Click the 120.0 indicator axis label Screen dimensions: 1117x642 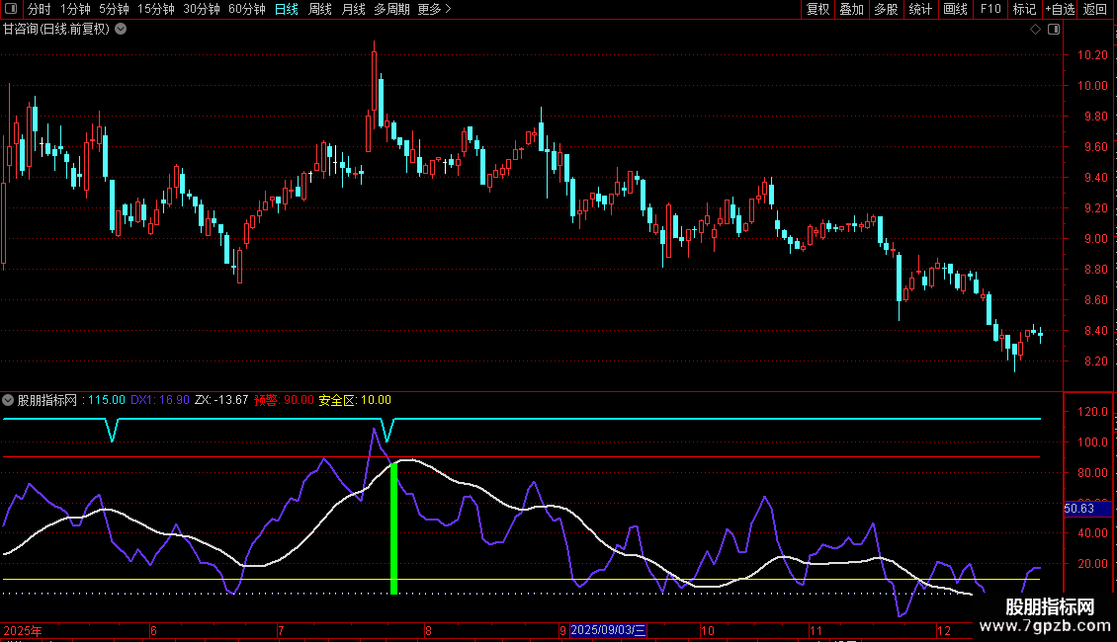pyautogui.click(x=1092, y=412)
